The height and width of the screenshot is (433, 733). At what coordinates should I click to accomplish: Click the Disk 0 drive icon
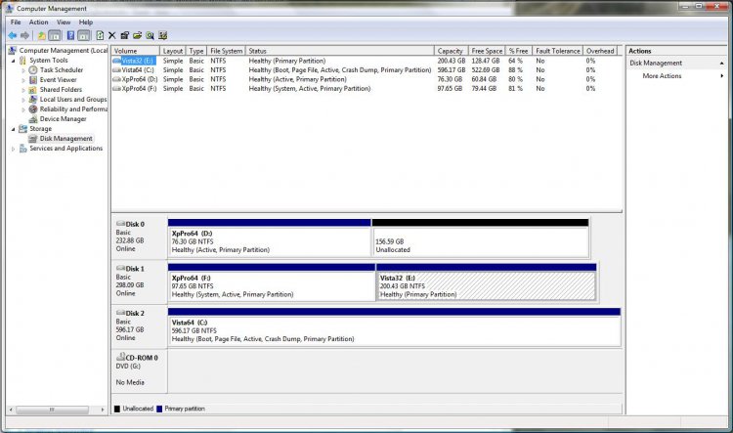click(120, 224)
